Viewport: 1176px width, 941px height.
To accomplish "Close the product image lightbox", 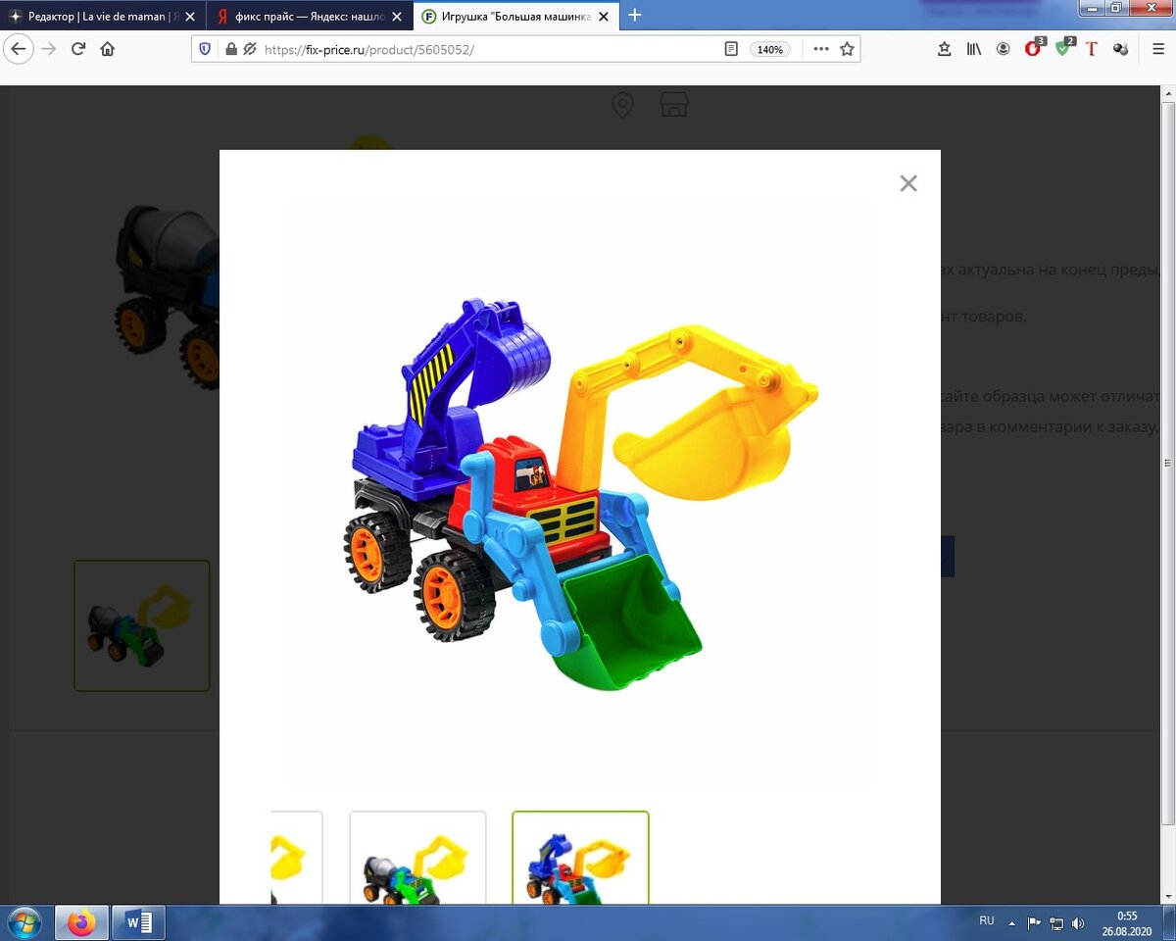I will point(908,183).
